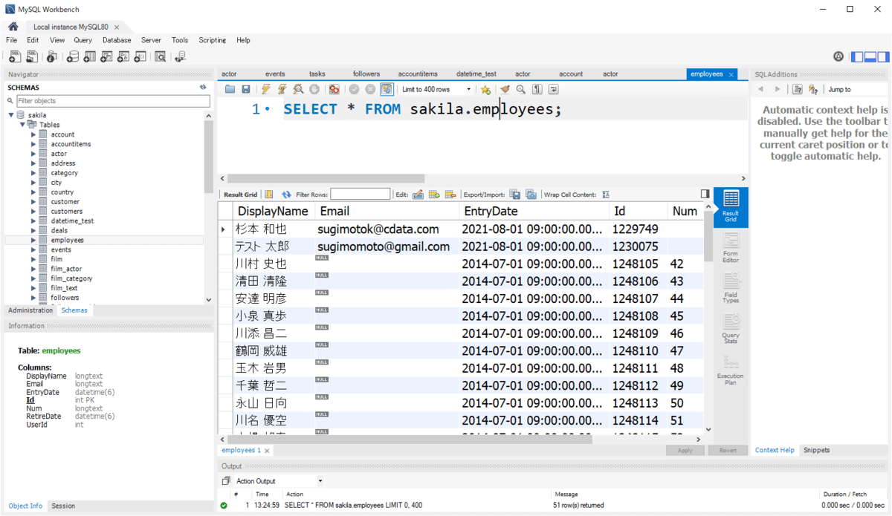Screen dimensions: 892x516
Task: Create a new table icon
Action: [x=89, y=56]
